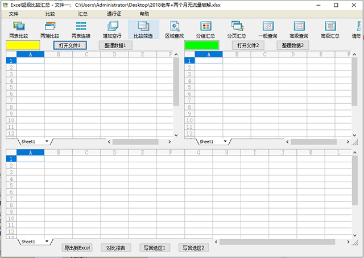Click the left grid horizontal scrollbar thumb
This screenshot has height=258, width=364.
135,142
